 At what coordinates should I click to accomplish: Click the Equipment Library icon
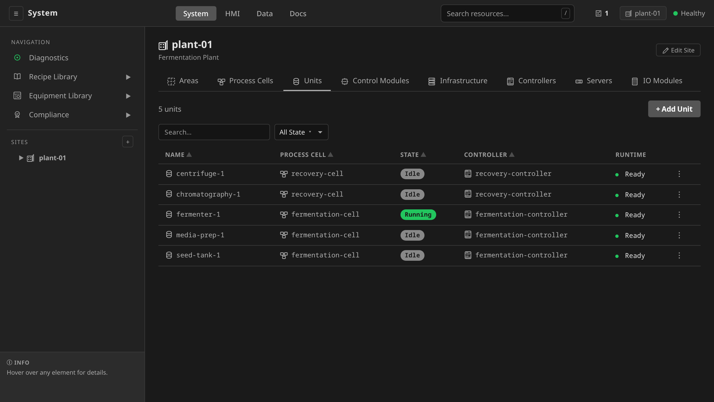(17, 95)
